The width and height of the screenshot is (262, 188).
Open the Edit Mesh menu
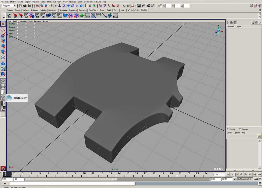coord(57,2)
